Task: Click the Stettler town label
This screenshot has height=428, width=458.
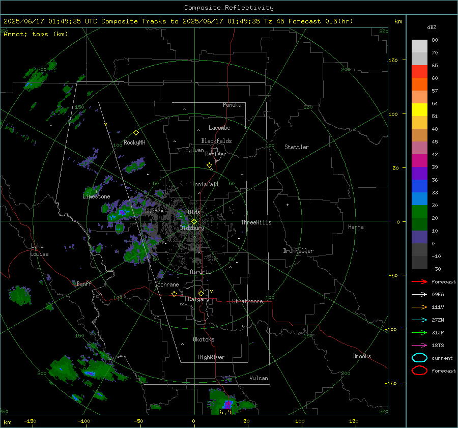Action: coord(297,147)
